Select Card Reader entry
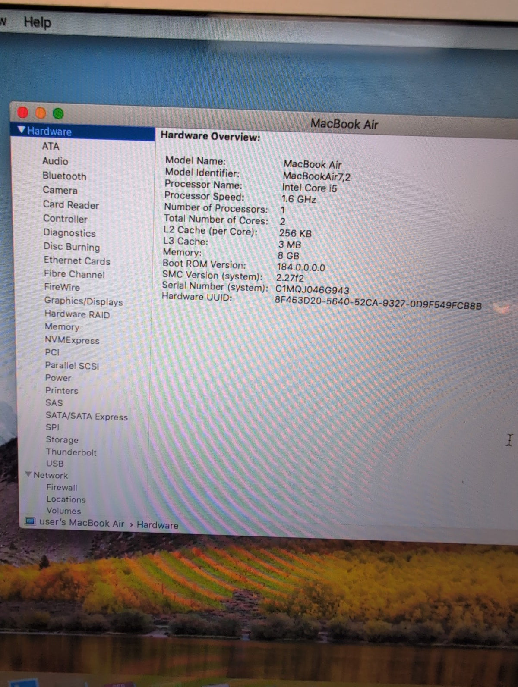This screenshot has width=518, height=687. point(71,205)
